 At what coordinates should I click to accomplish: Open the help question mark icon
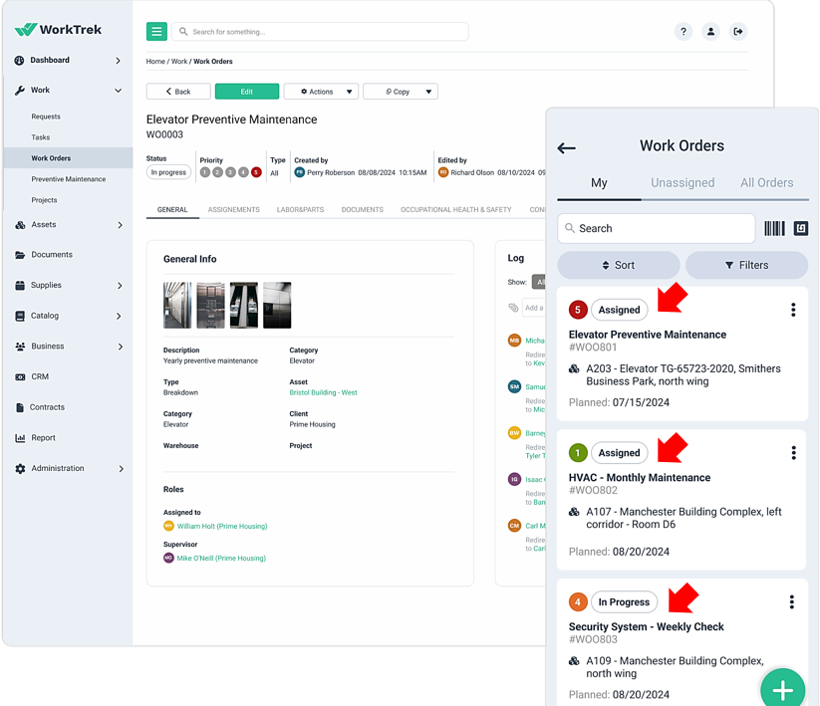(x=683, y=31)
